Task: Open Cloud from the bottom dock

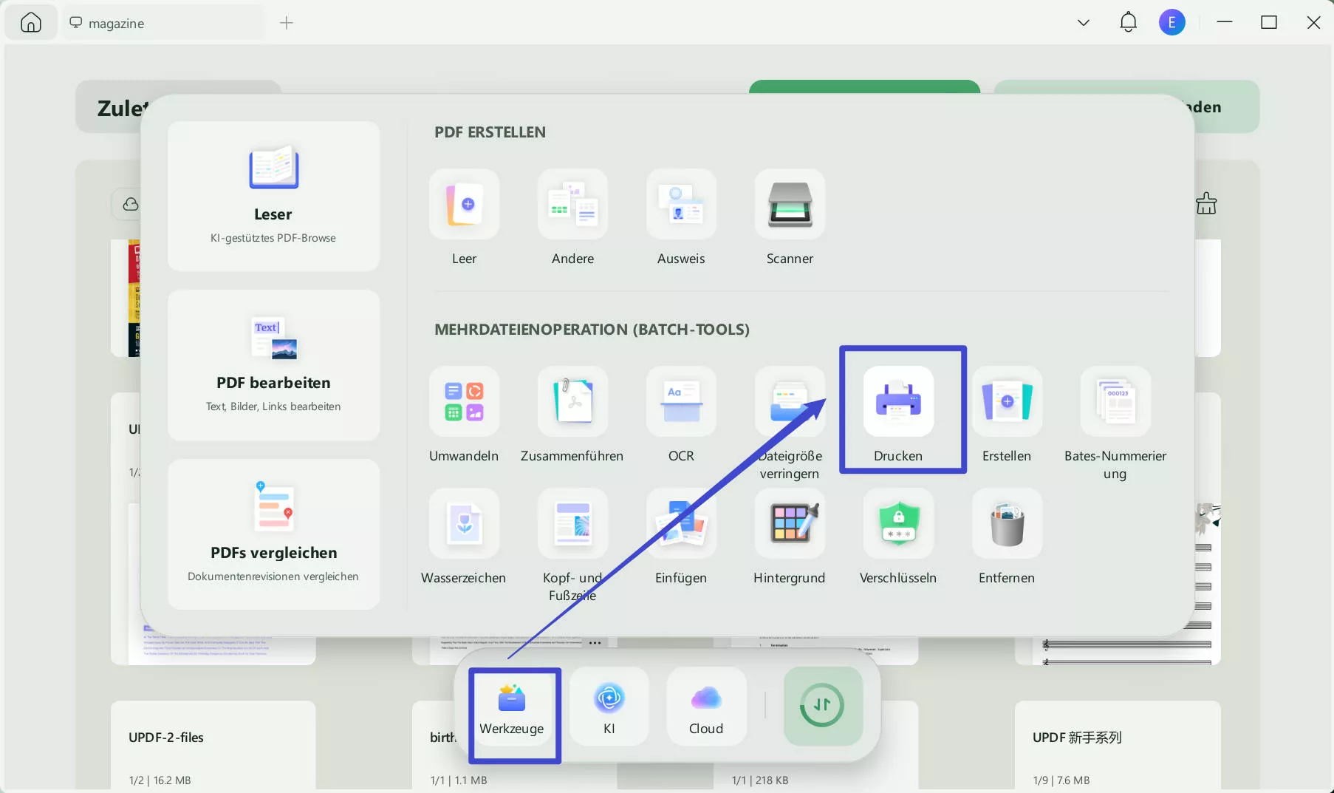Action: click(x=706, y=707)
